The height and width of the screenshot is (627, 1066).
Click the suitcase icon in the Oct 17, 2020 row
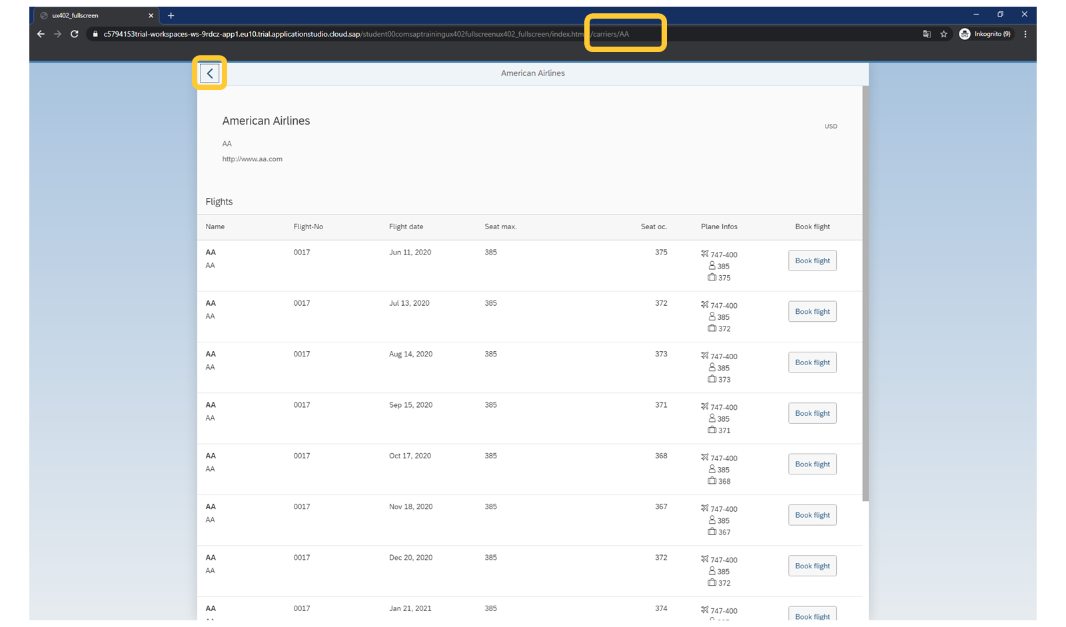point(712,480)
